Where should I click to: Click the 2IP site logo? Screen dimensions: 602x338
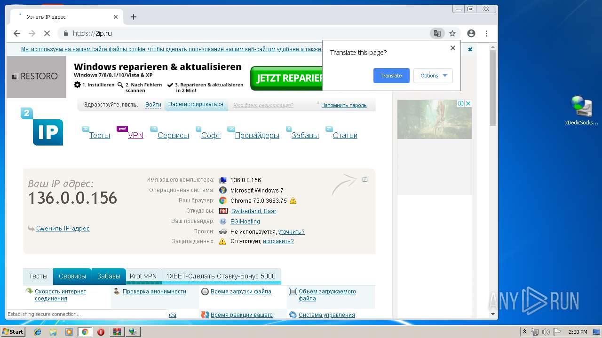[x=42, y=127]
